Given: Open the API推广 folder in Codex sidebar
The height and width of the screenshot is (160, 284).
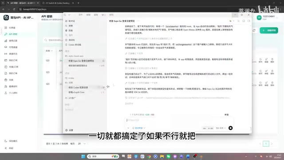Looking at the screenshot, I should (71, 98).
